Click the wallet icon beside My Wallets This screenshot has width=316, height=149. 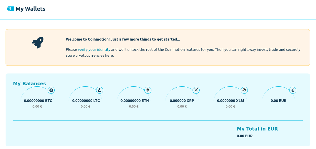(x=11, y=9)
